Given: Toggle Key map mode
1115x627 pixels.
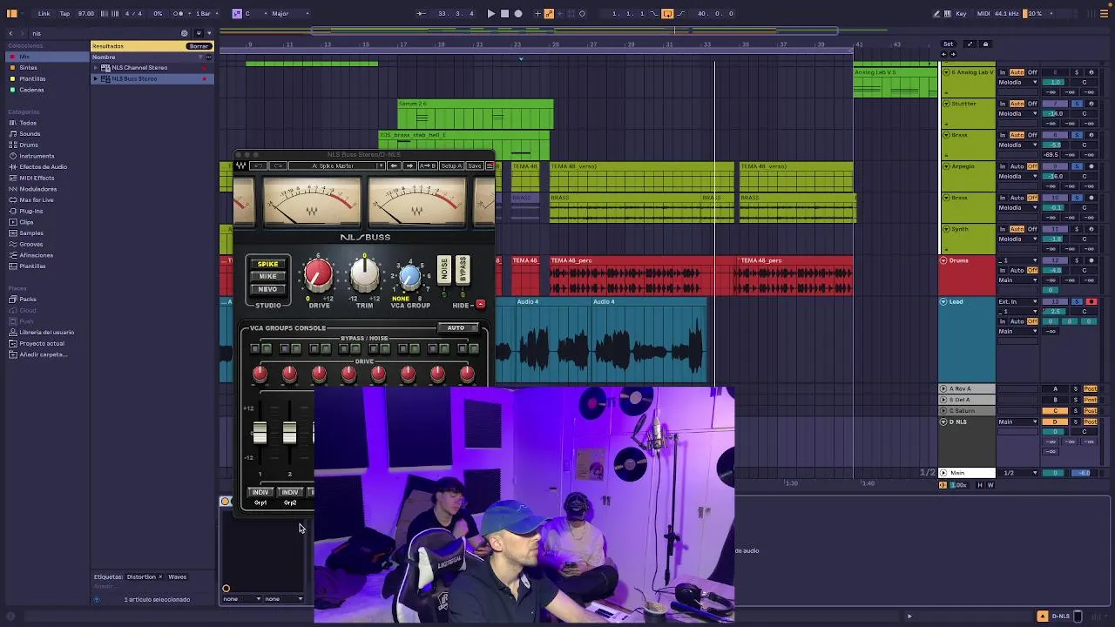Looking at the screenshot, I should tap(961, 13).
